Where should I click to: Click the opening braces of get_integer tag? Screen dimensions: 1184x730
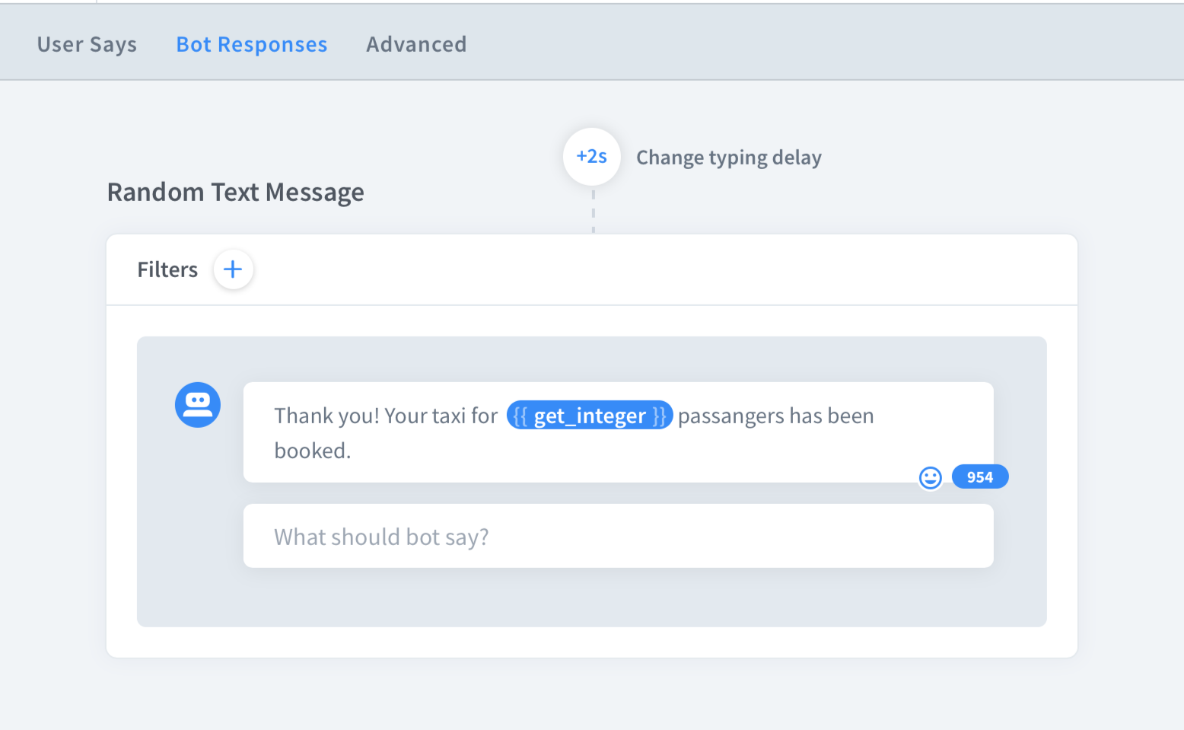point(520,416)
